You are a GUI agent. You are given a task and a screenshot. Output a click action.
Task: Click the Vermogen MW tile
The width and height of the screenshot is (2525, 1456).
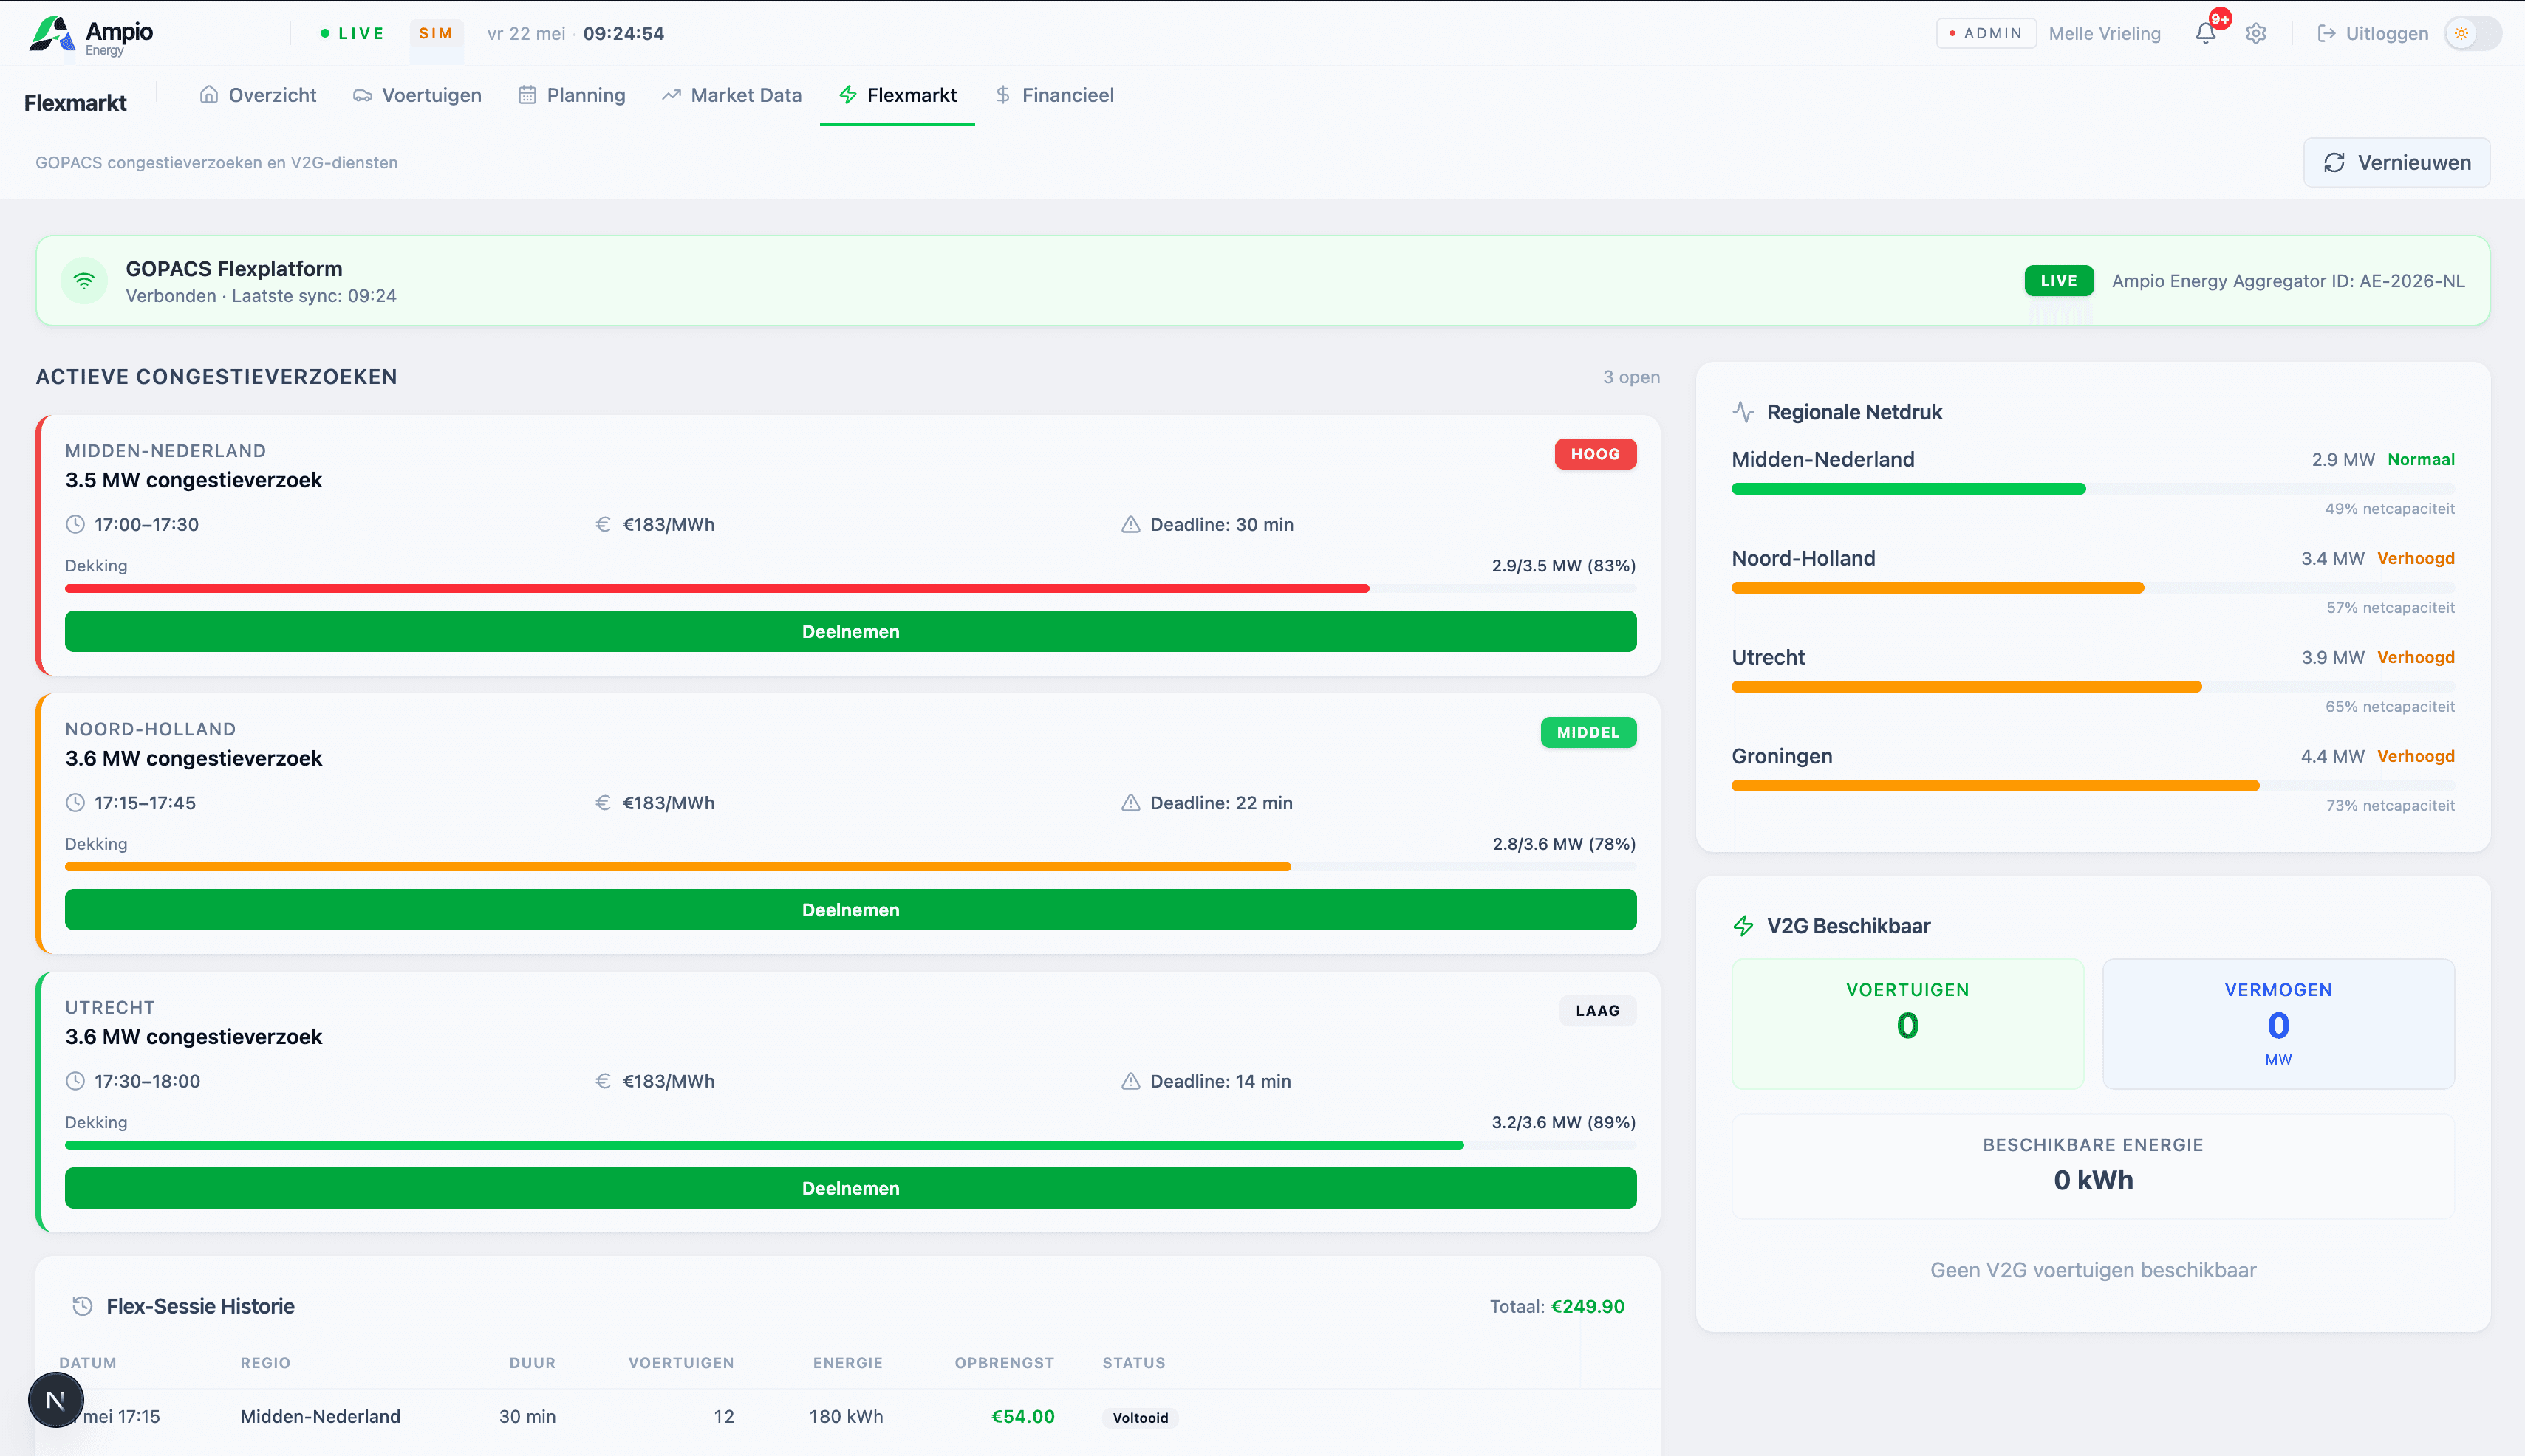point(2278,1024)
